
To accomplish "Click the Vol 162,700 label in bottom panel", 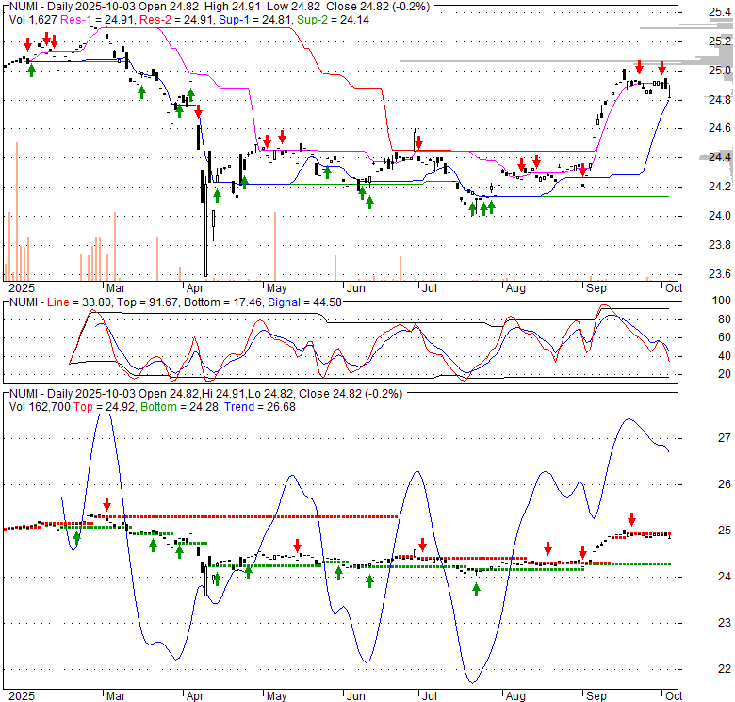I will tap(37, 404).
